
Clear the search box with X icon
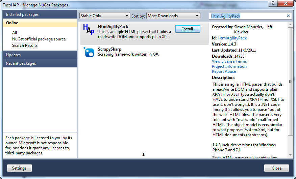pos(288,16)
